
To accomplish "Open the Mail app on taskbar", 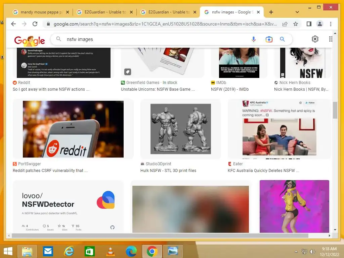I will (x=48, y=251).
